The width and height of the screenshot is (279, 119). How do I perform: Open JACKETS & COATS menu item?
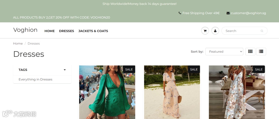pos(93,31)
